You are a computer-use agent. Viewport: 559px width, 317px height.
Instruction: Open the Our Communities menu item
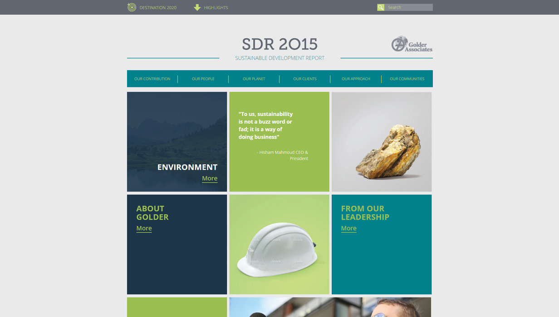click(x=407, y=79)
